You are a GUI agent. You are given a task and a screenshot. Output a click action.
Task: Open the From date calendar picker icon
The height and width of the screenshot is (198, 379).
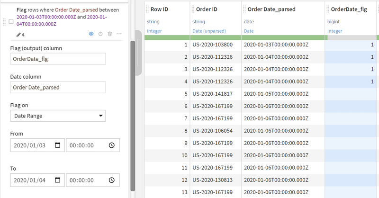click(57, 145)
